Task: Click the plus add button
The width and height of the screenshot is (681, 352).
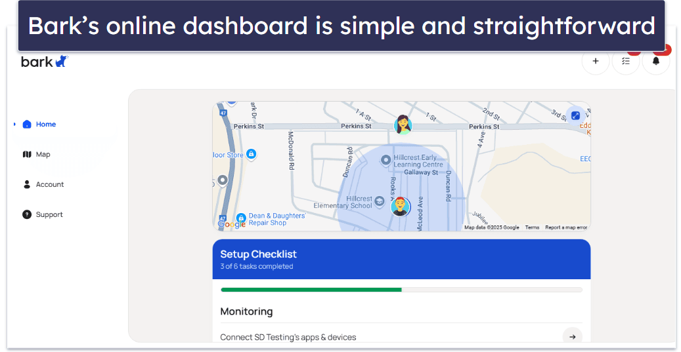Action: click(596, 61)
